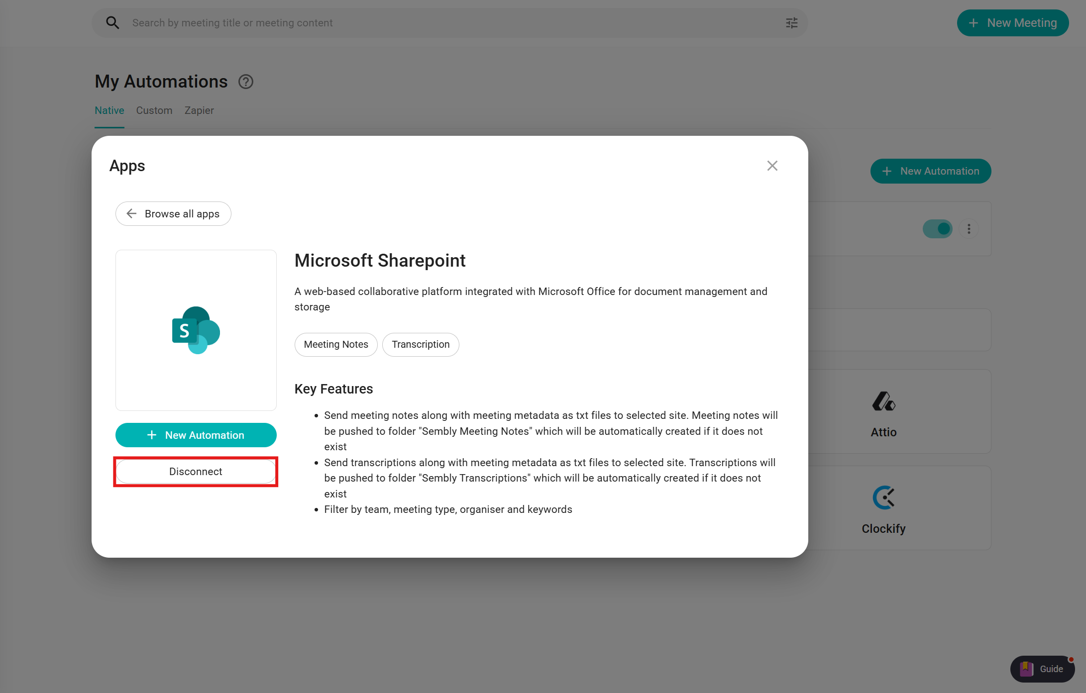Go back via Browse all apps
This screenshot has height=693, width=1086.
[173, 214]
